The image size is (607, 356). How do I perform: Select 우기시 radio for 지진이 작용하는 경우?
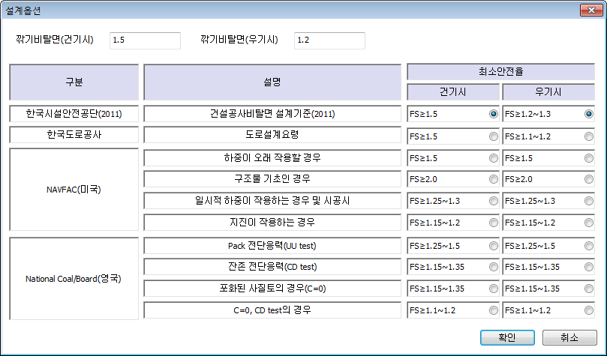coord(589,223)
